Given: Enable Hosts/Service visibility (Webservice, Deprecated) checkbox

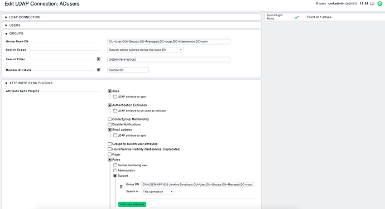Looking at the screenshot, I should (109, 149).
